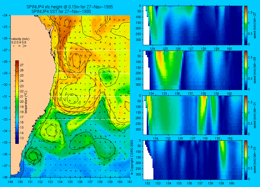Screen dimensions: 260x187
Task: Click the 'temperature (°C)' vertical label
Action: pyautogui.click(x=26, y=102)
